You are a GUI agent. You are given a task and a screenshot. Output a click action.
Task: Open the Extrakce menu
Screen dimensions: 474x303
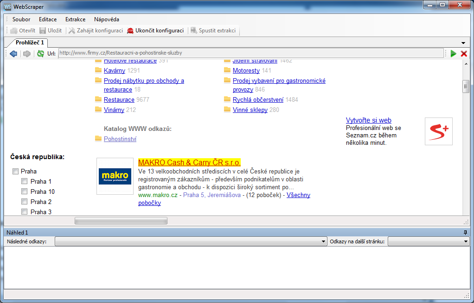point(75,19)
